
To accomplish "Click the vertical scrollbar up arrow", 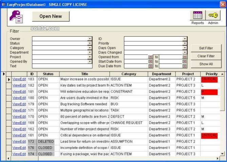I will pos(222,74).
